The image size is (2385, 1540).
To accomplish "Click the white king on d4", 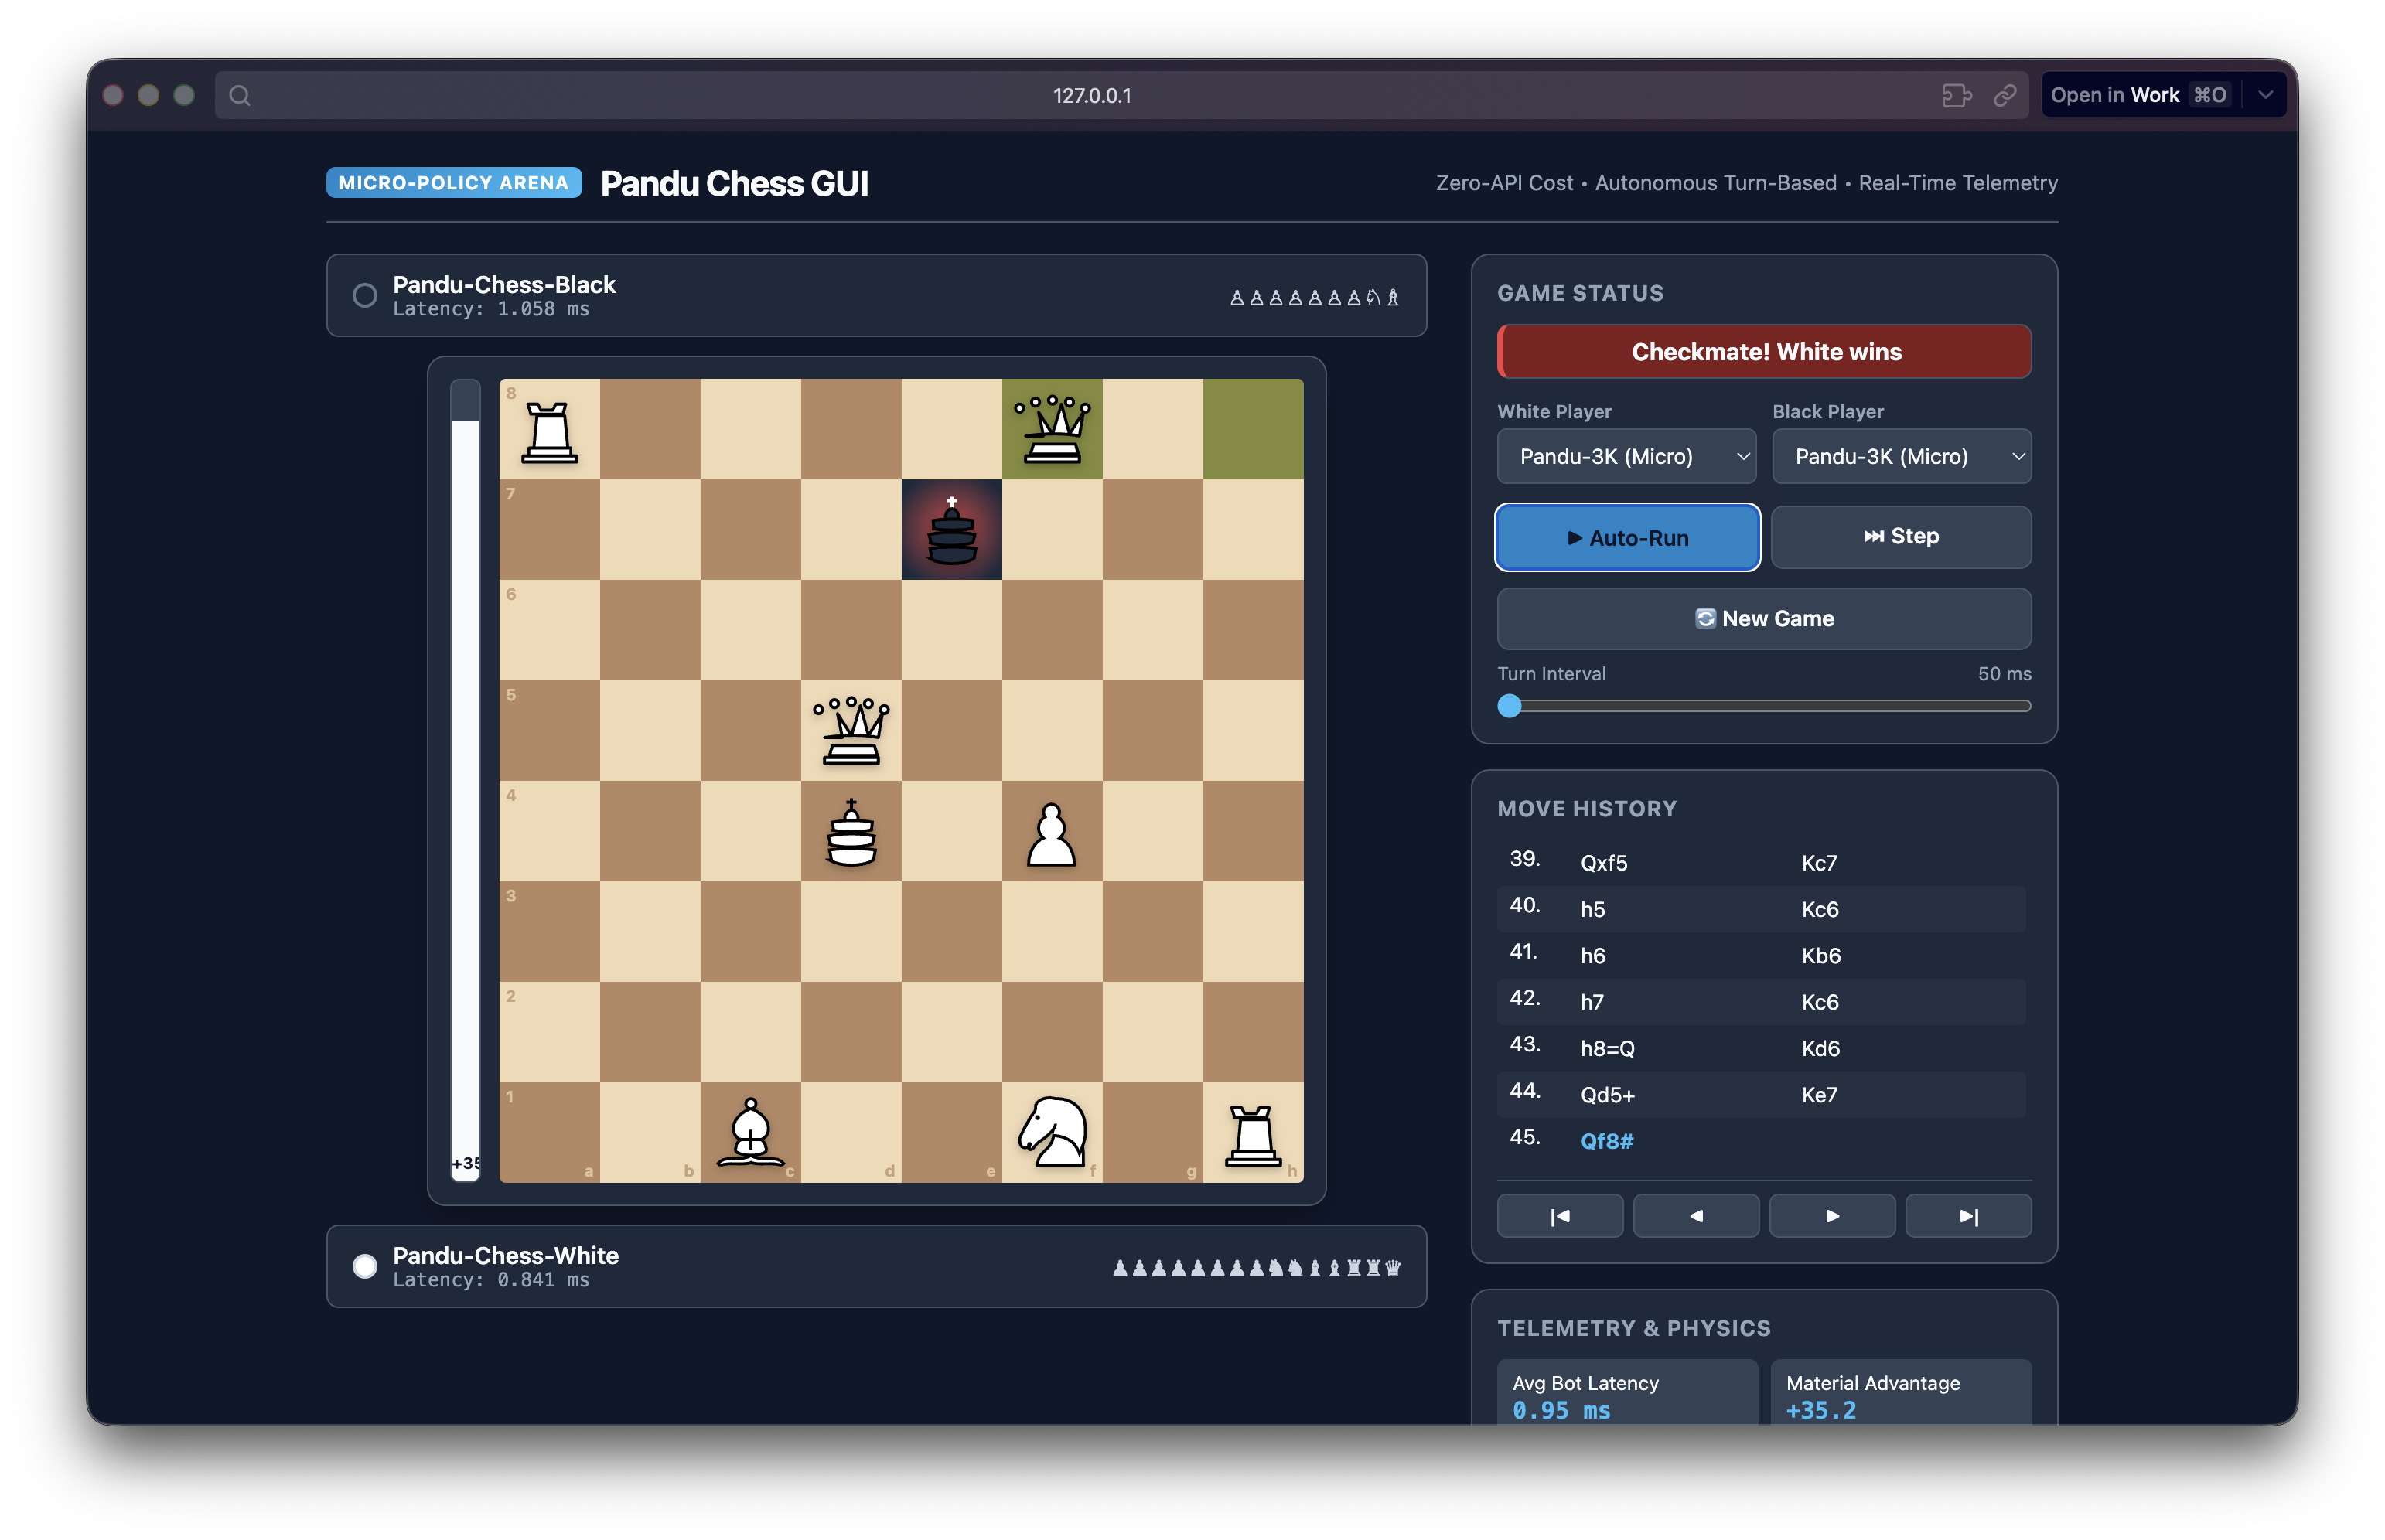I will pos(851,831).
